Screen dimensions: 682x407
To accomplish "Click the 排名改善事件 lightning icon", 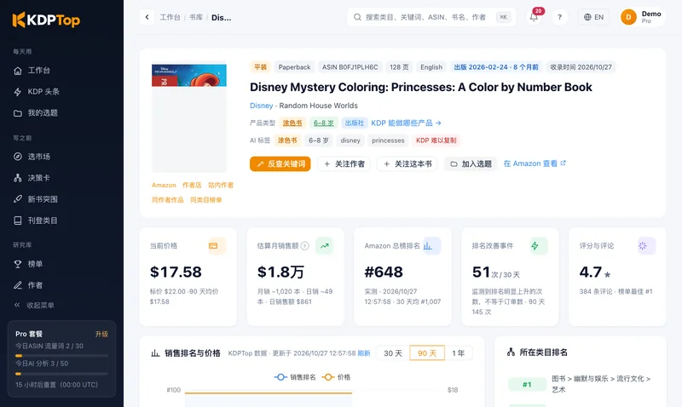I will tap(535, 246).
